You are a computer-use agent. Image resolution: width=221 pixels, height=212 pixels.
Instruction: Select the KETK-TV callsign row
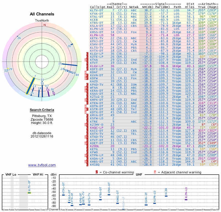[x=96, y=38]
